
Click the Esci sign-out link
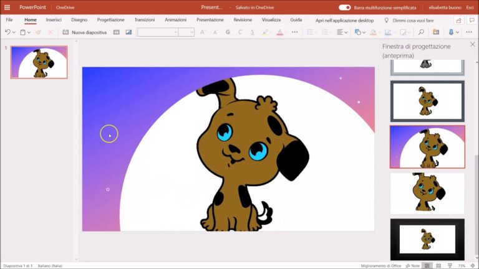tap(470, 7)
